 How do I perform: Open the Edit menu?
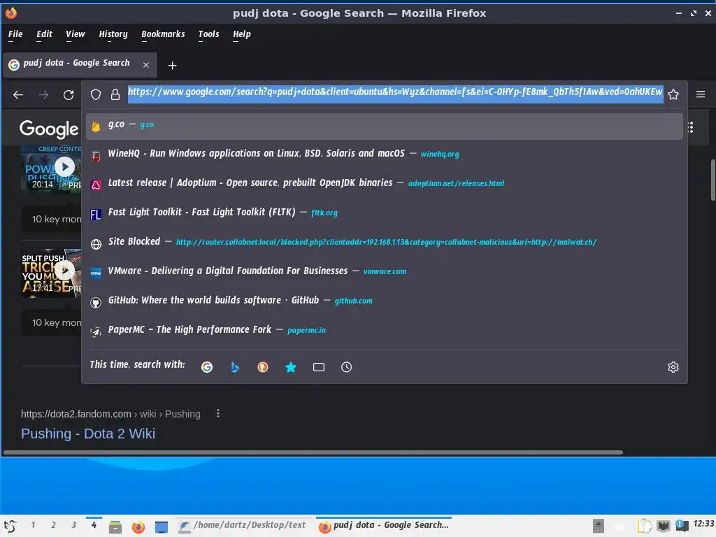(x=44, y=34)
